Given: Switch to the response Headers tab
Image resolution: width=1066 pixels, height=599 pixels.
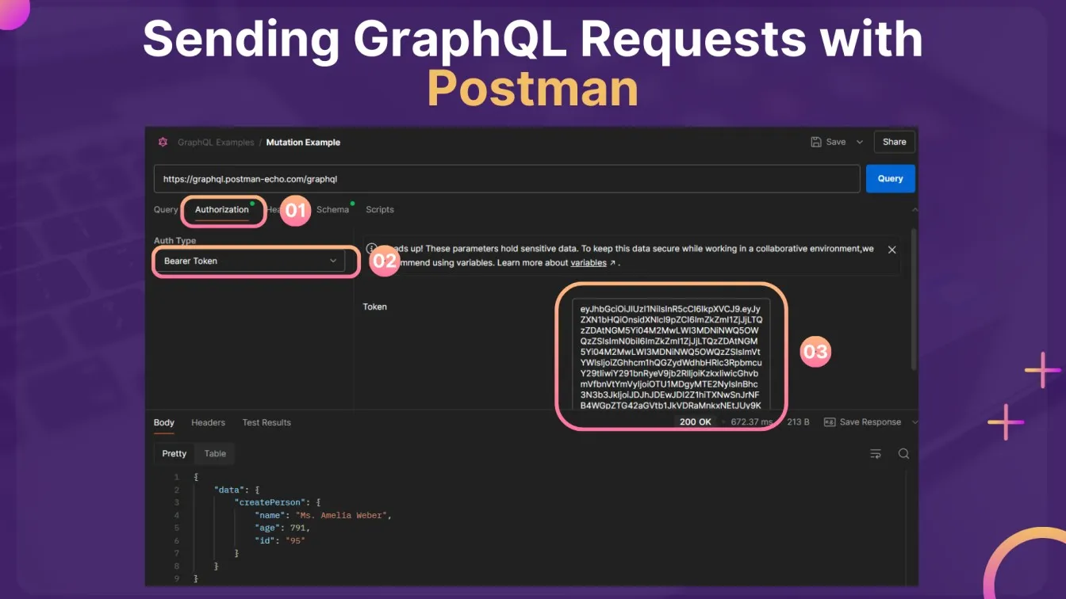Looking at the screenshot, I should tap(209, 423).
